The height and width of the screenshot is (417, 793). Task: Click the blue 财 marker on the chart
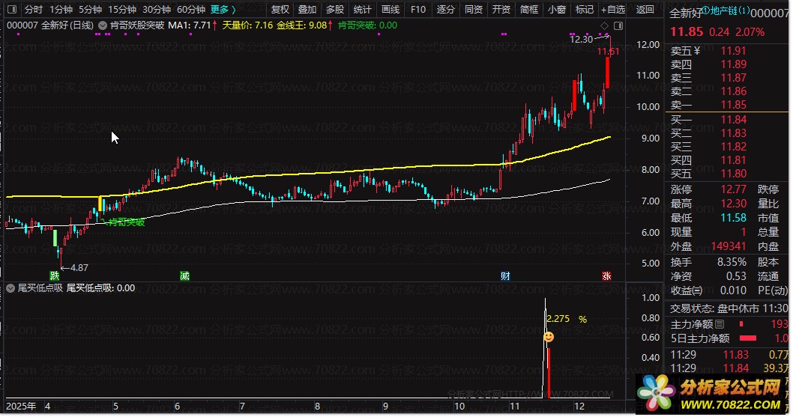click(x=506, y=276)
